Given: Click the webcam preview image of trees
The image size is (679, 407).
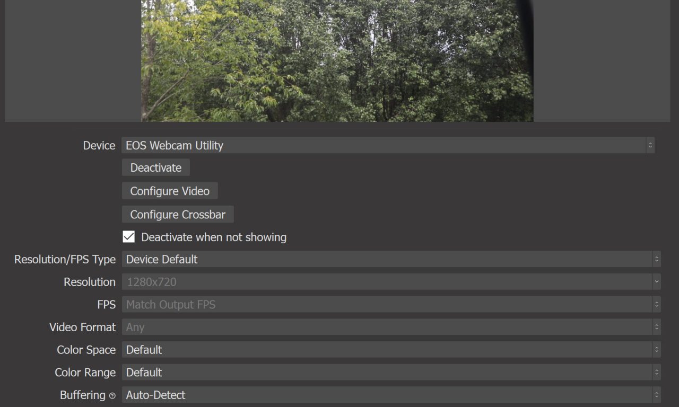Looking at the screenshot, I should click(x=337, y=60).
